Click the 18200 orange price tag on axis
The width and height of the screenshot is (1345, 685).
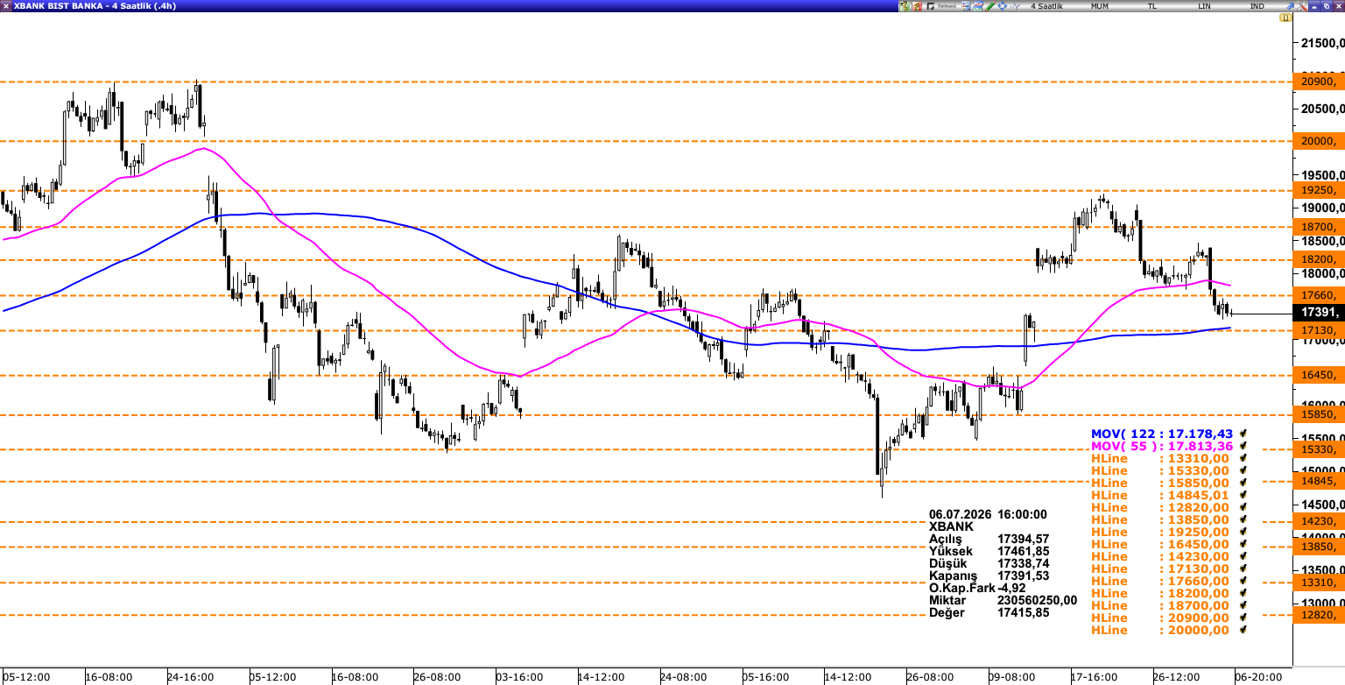(x=1319, y=259)
